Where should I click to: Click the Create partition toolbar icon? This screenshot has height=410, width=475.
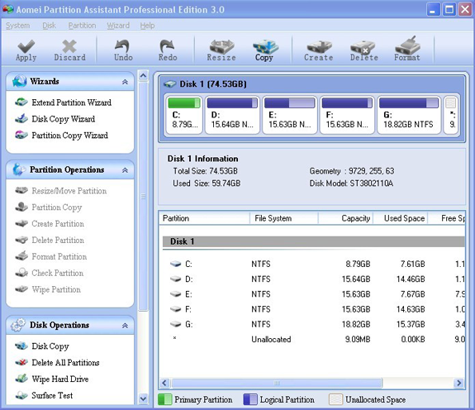[318, 50]
